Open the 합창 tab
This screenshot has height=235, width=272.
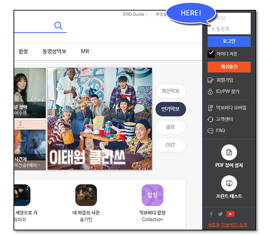click(23, 51)
